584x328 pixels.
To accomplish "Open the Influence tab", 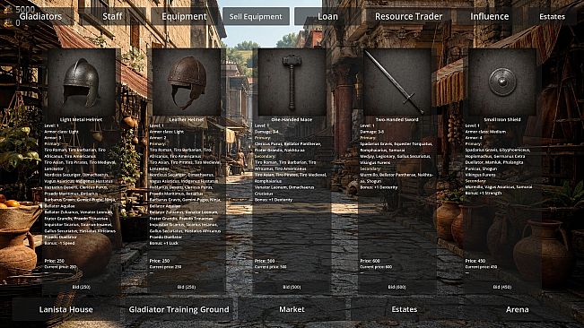I will click(490, 16).
